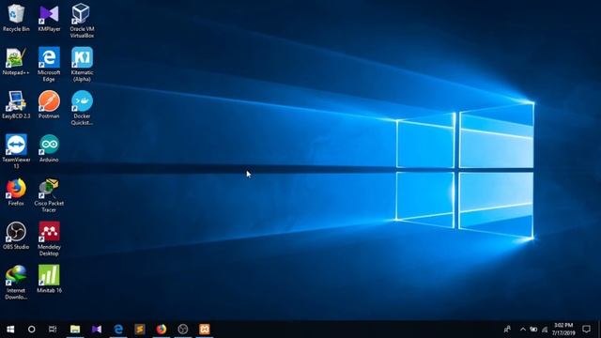Select the EasyBCD 2.3 desktop shortcut
The height and width of the screenshot is (338, 601).
pos(16,104)
